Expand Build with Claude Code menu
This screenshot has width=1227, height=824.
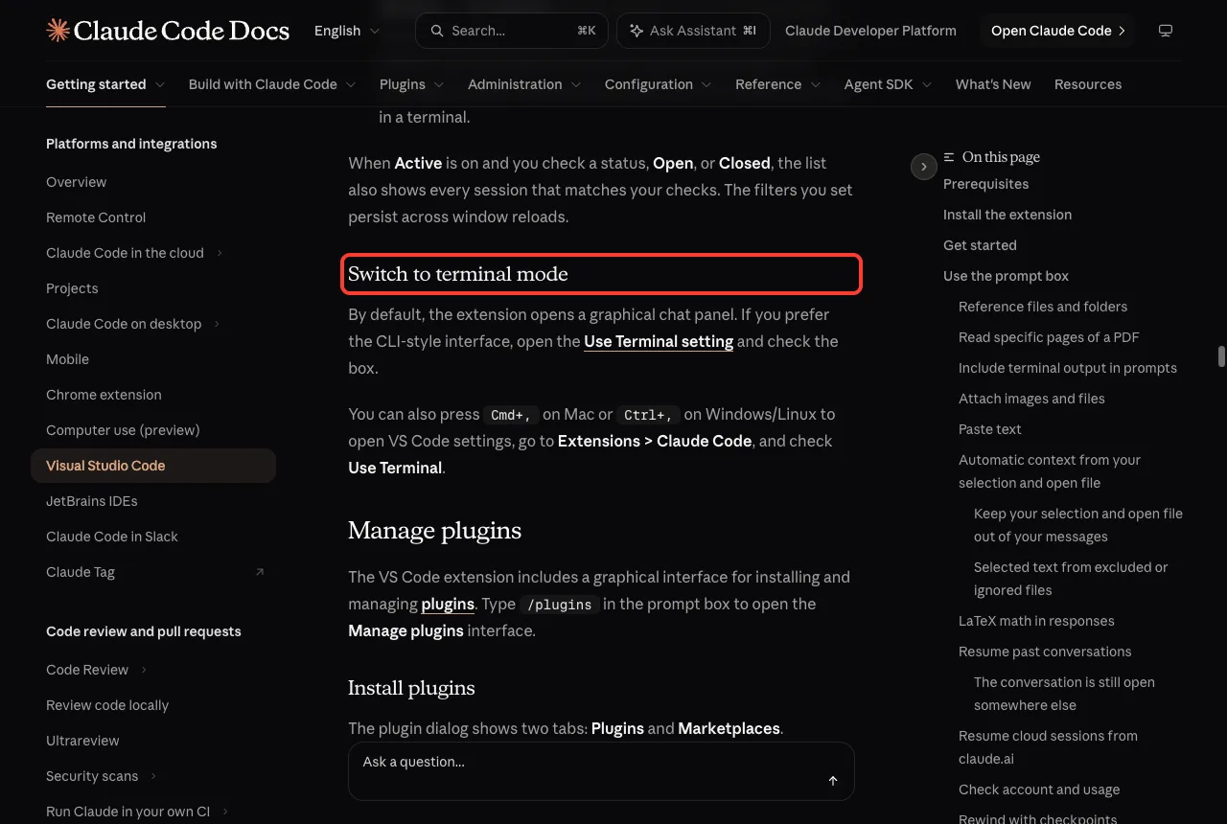[x=272, y=84]
